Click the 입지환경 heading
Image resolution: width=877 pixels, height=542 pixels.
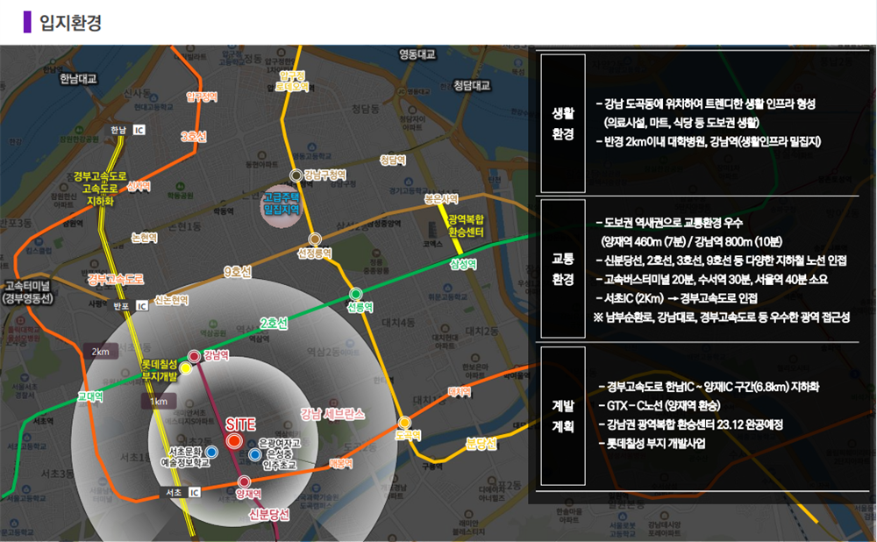70,23
